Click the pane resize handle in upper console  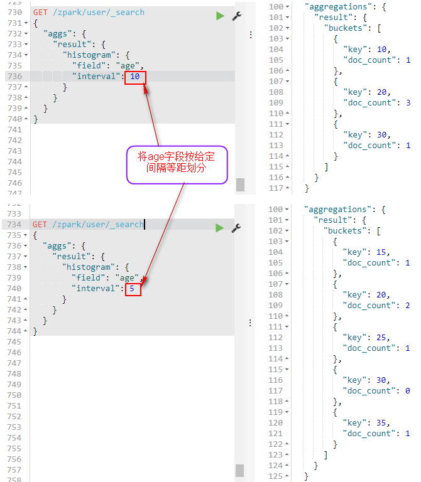point(251,35)
